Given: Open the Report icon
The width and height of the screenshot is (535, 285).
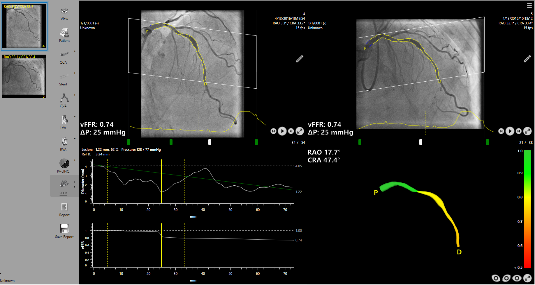Looking at the screenshot, I should click(64, 209).
